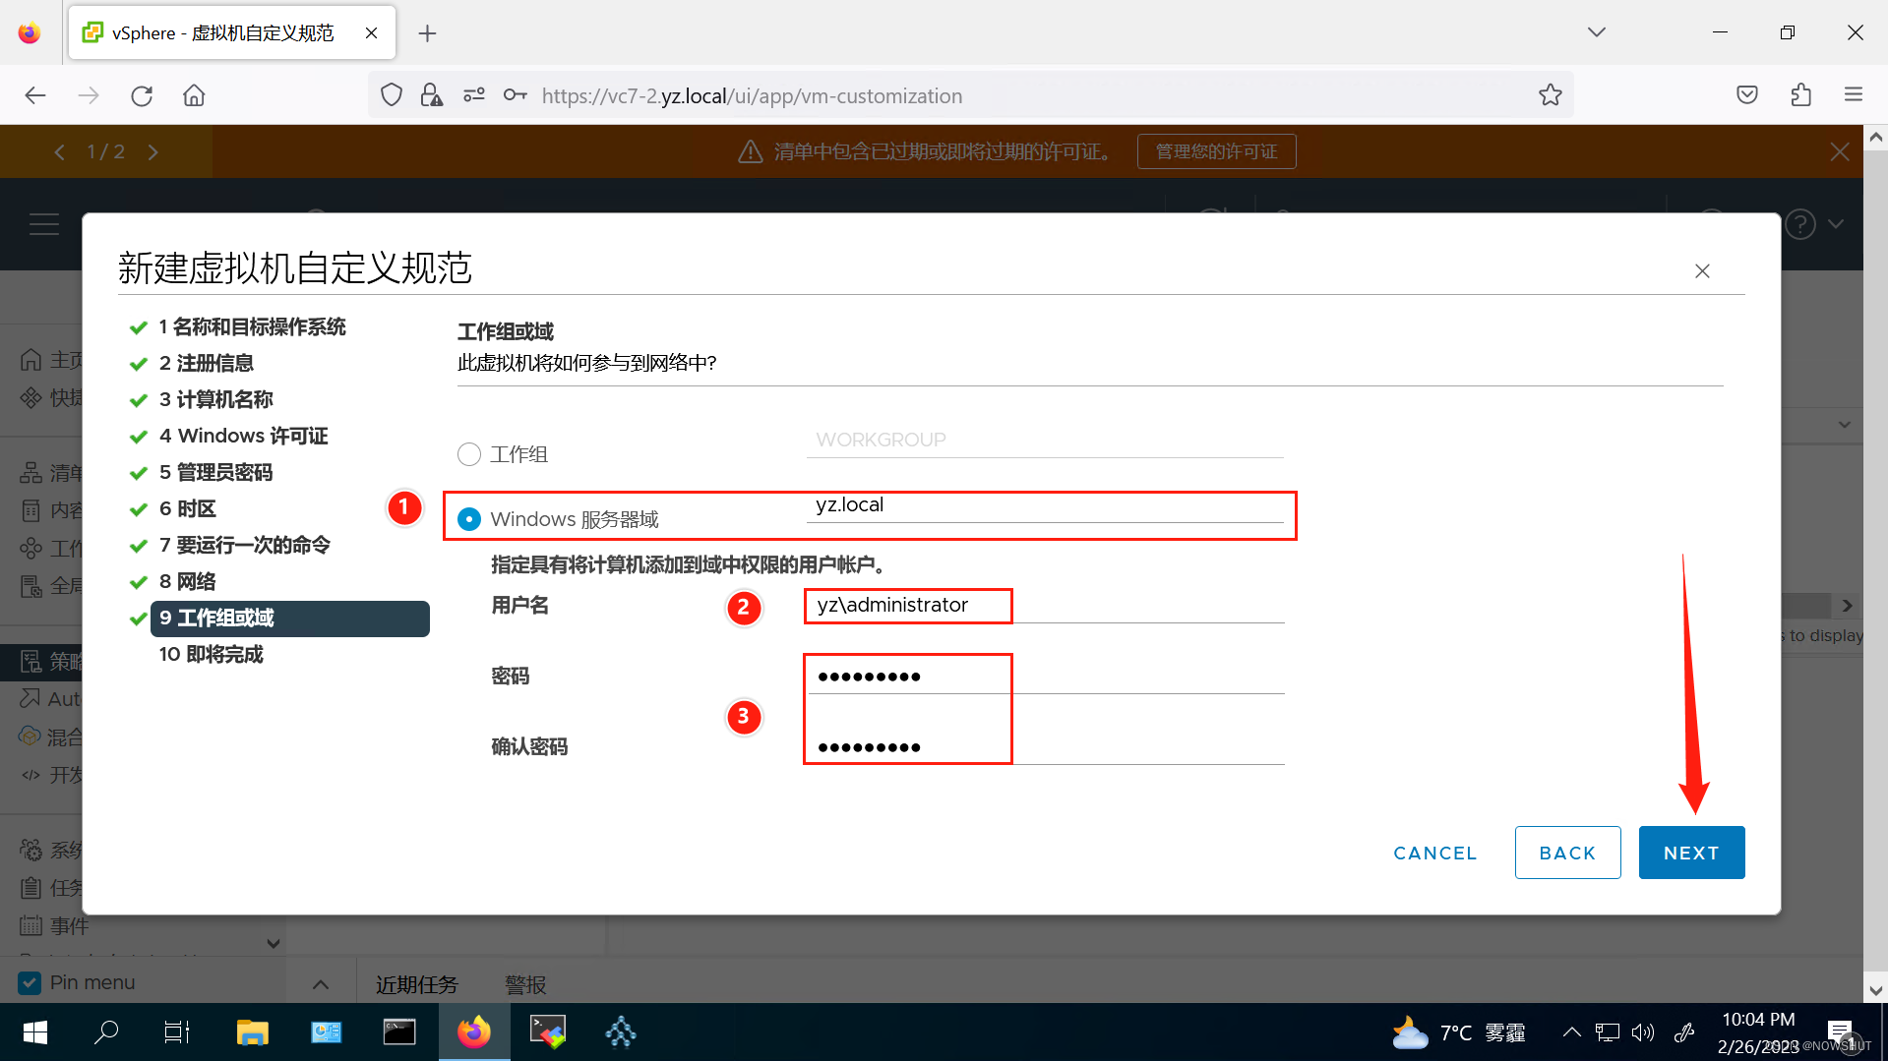Select step 10 即将完成 in the wizard

pos(210,654)
